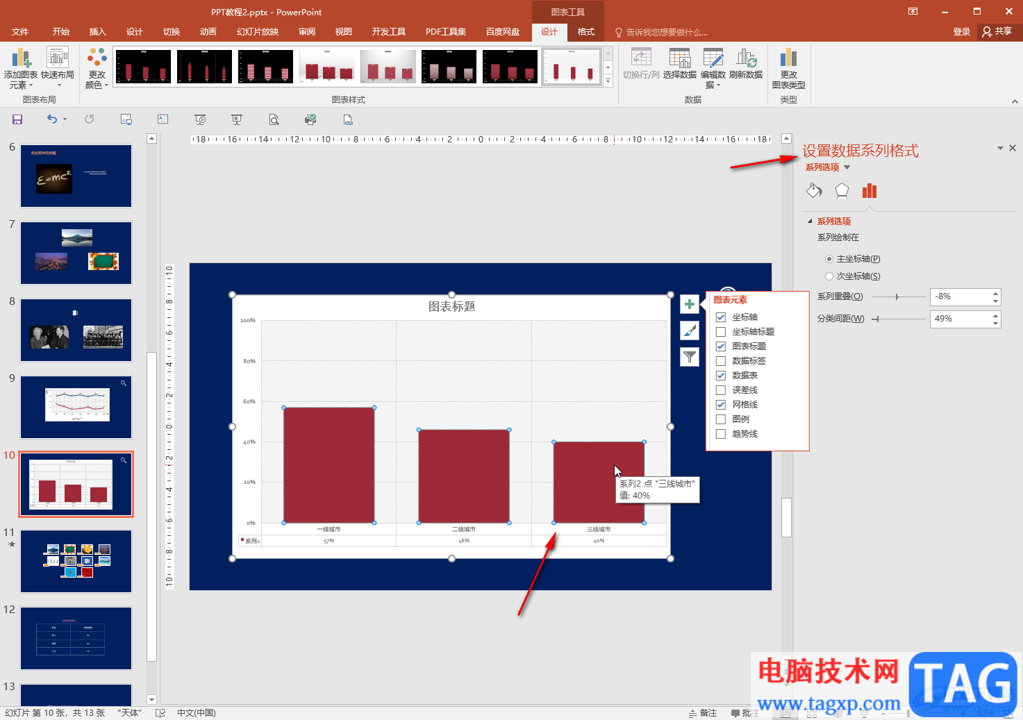Screen dimensions: 1023x720
Task: Select slide 6 thumbnail with E=mc² image
Action: pos(76,176)
